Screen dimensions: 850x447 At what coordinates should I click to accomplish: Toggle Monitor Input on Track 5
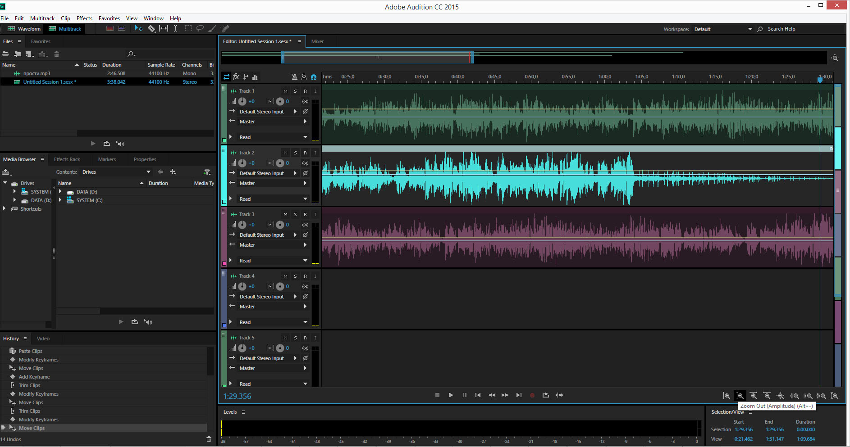point(315,338)
